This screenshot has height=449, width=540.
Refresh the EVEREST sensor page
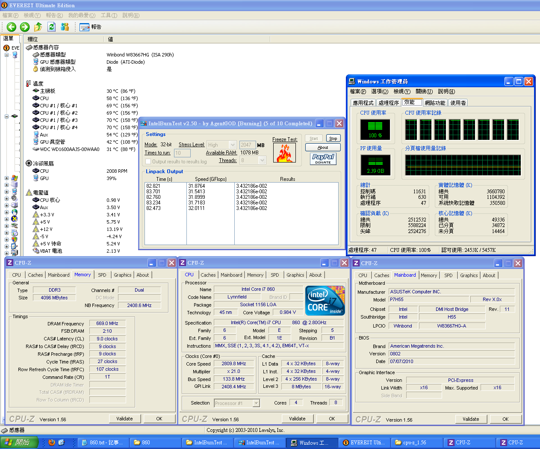pyautogui.click(x=51, y=27)
